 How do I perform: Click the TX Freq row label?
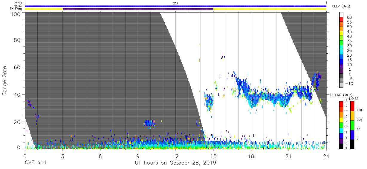coord(16,9)
